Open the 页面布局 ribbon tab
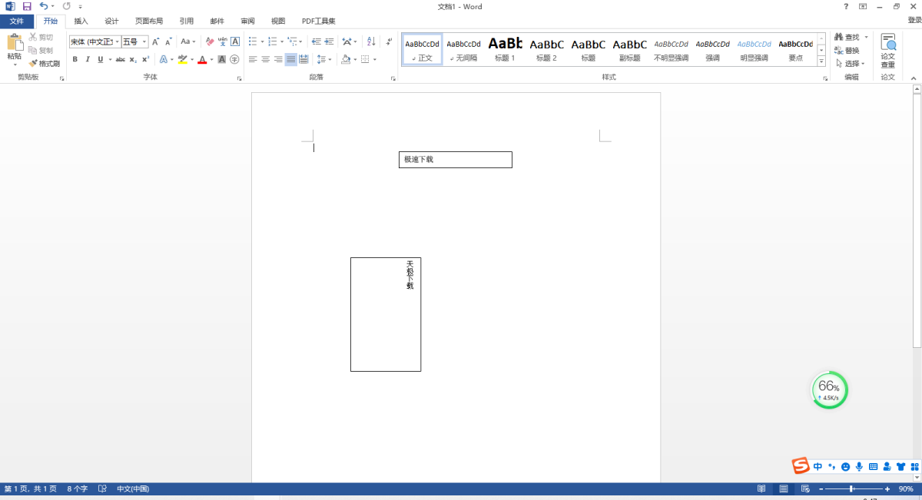922x500 pixels. coord(149,22)
